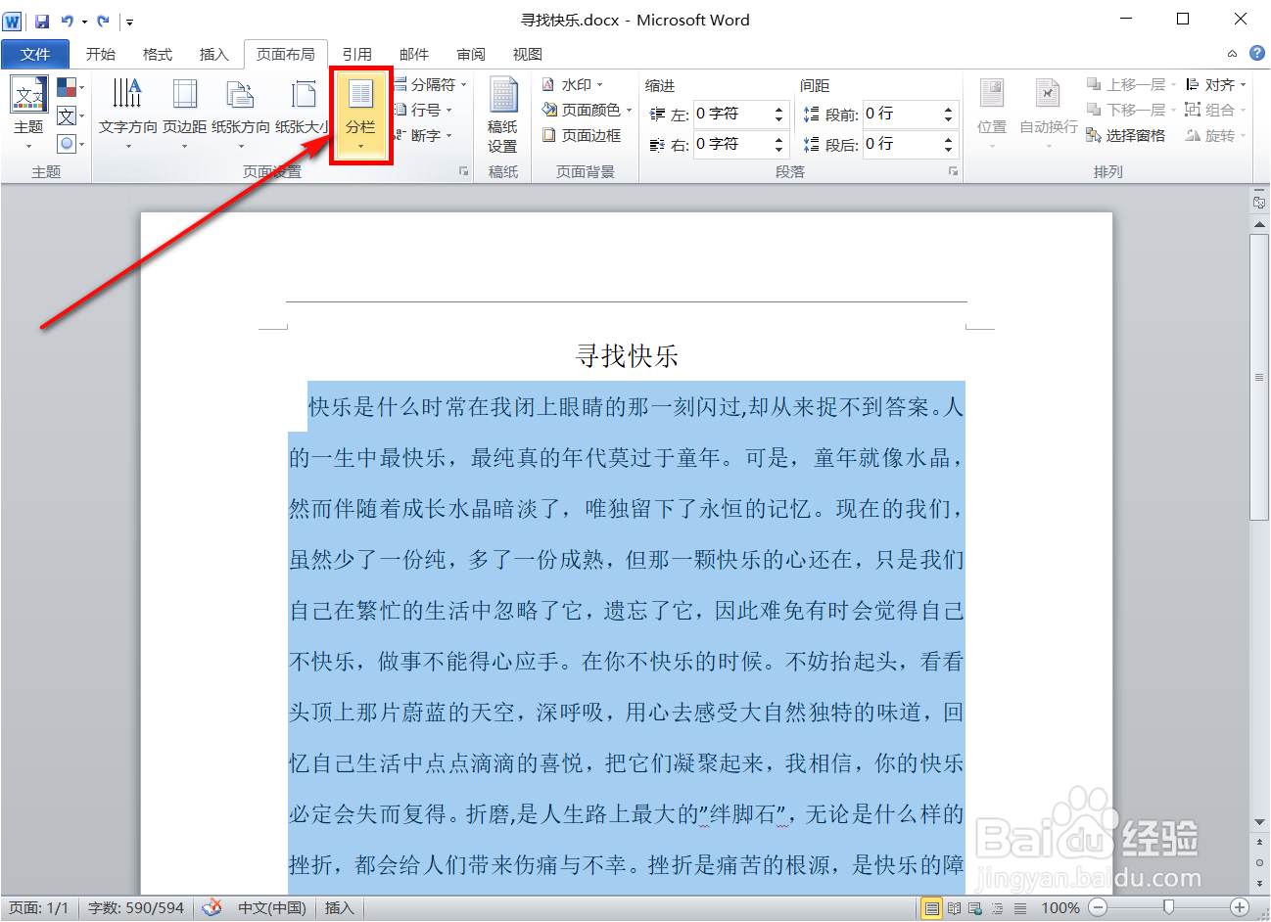1271x922 pixels.
Task: Open the 稿纸设置 grid paper setup
Action: (502, 108)
